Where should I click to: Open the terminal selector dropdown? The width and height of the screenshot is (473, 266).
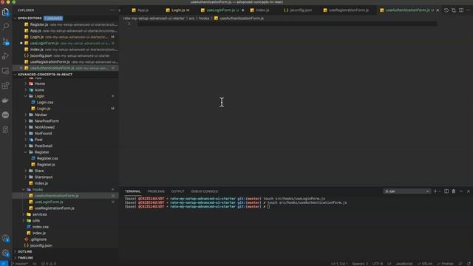pos(406,191)
